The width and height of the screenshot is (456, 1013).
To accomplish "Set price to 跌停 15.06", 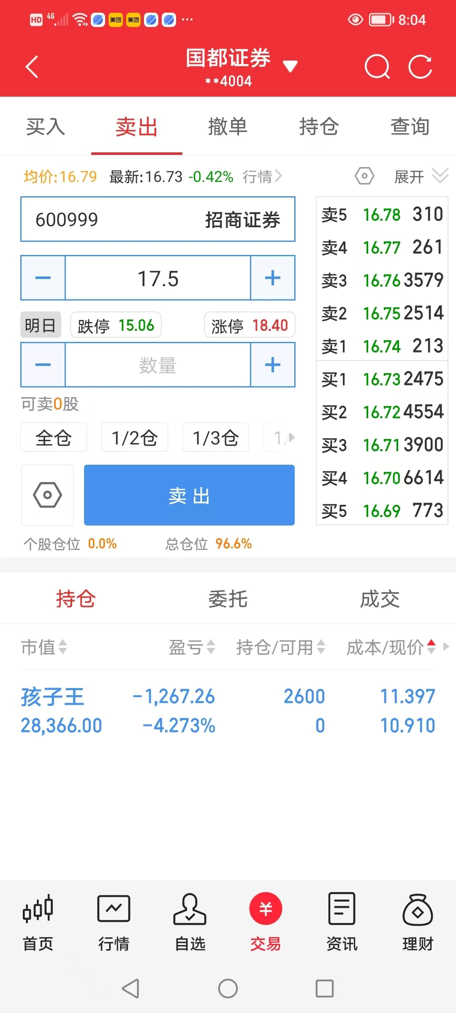I will [116, 325].
